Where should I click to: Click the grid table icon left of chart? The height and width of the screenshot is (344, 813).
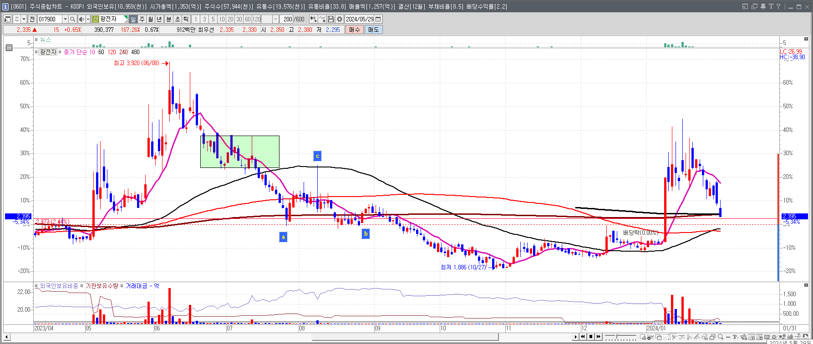[9, 47]
